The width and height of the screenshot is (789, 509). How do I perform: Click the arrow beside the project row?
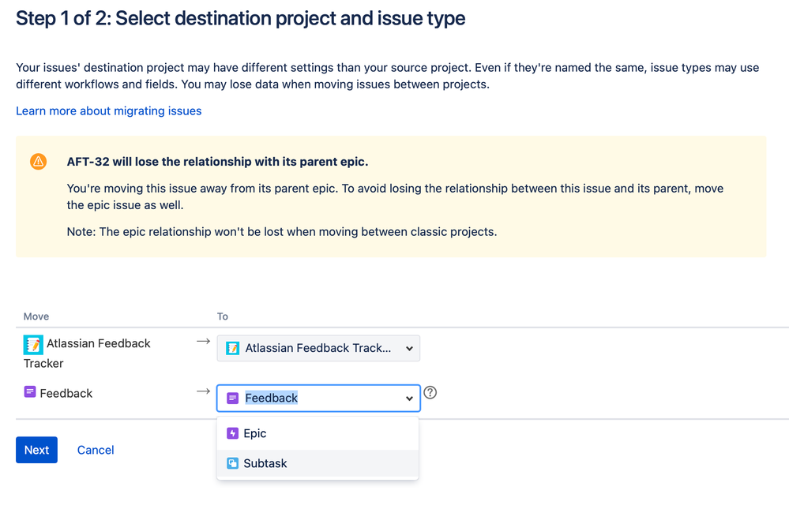pyautogui.click(x=203, y=342)
